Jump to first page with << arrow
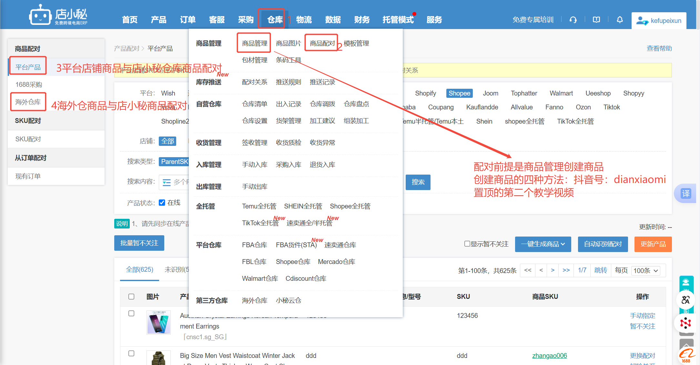The height and width of the screenshot is (365, 700). pyautogui.click(x=528, y=270)
